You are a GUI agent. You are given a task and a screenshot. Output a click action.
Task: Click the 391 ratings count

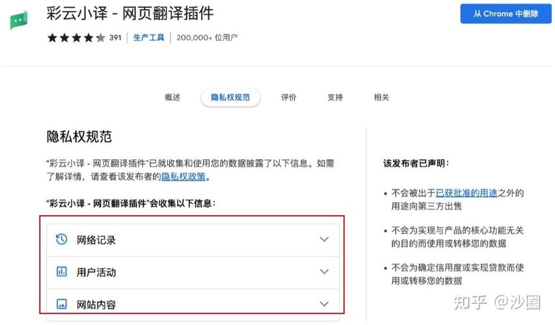coord(115,38)
